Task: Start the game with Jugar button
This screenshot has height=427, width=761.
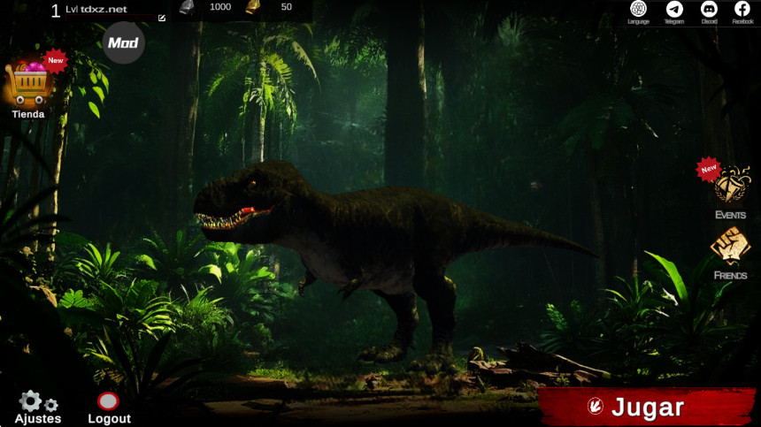Action: pyautogui.click(x=647, y=407)
